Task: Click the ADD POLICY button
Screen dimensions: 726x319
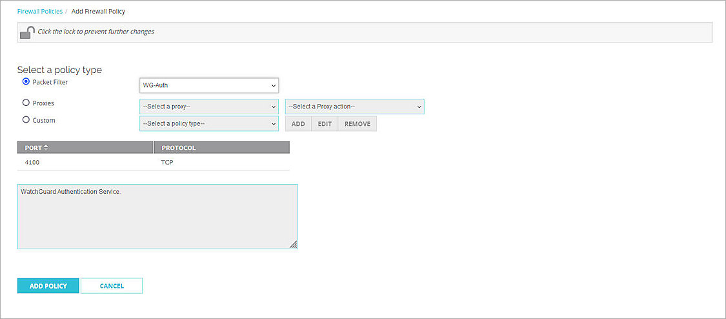Action: (48, 285)
